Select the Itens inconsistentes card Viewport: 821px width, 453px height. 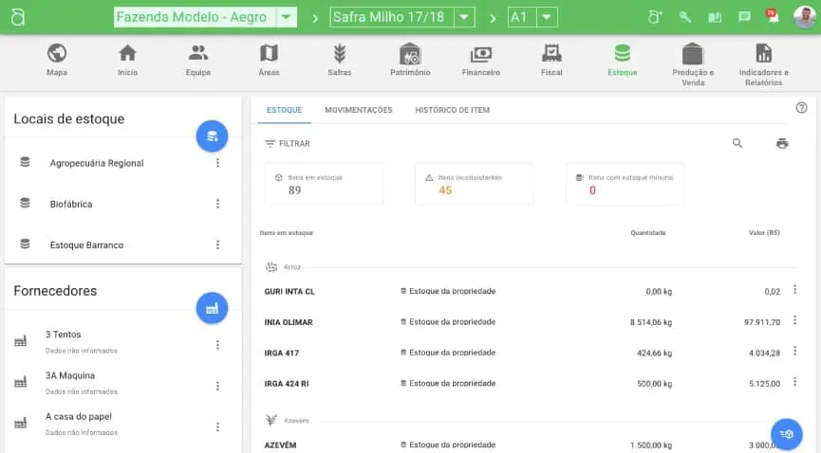click(474, 184)
